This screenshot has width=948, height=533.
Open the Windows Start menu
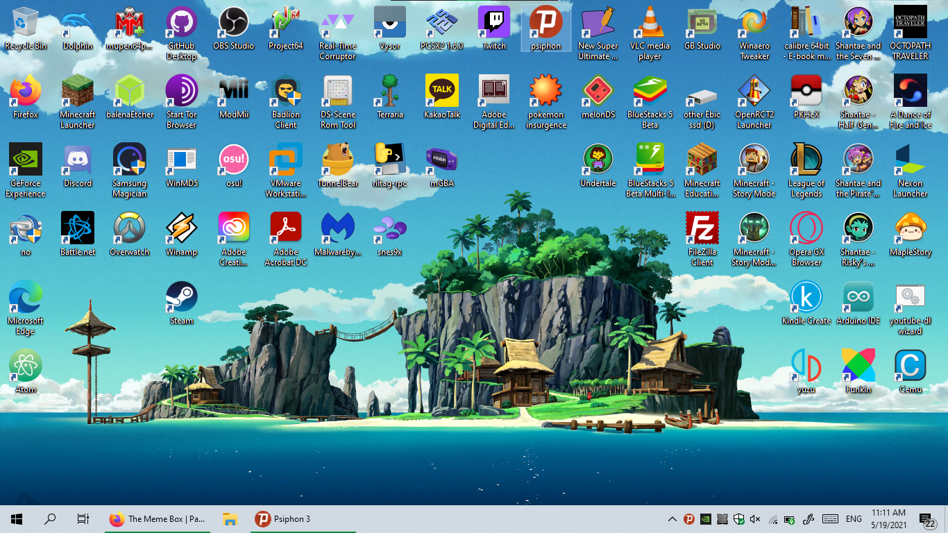(17, 519)
